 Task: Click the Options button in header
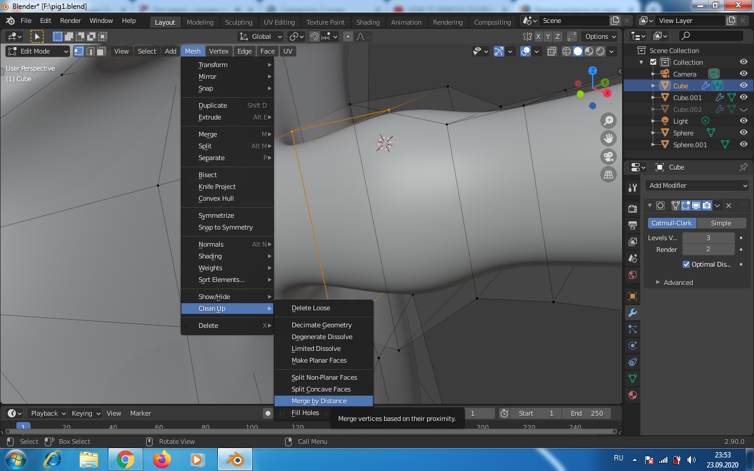click(x=600, y=37)
